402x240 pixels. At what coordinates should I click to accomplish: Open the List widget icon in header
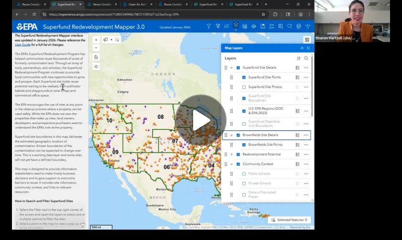227,26
